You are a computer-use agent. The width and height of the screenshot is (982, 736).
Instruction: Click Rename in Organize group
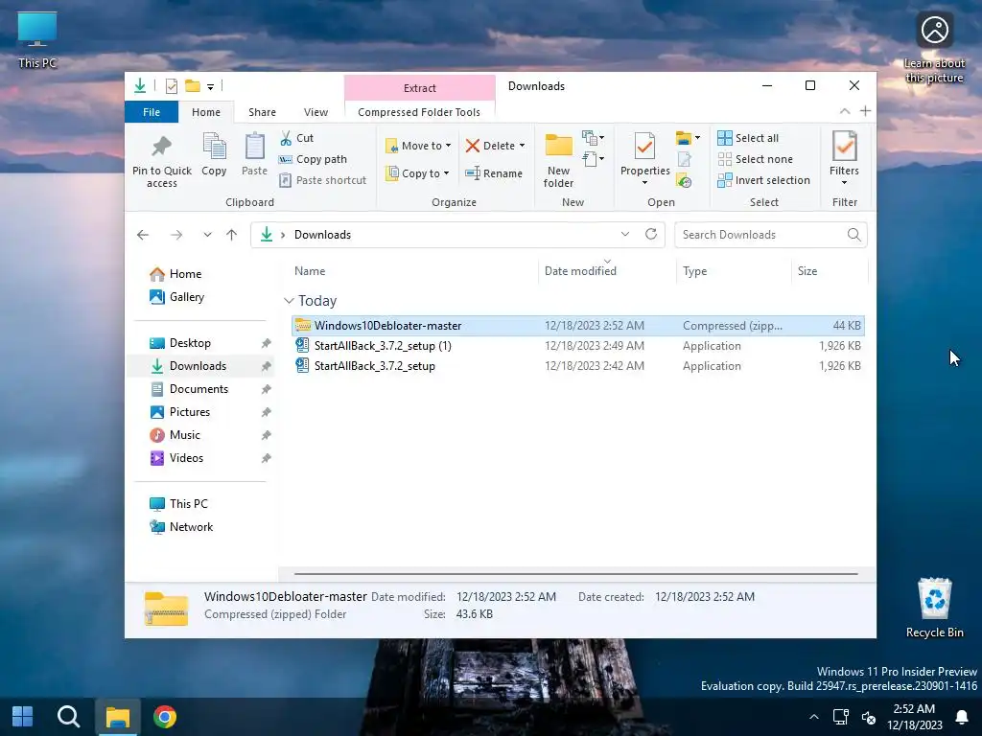pos(494,173)
